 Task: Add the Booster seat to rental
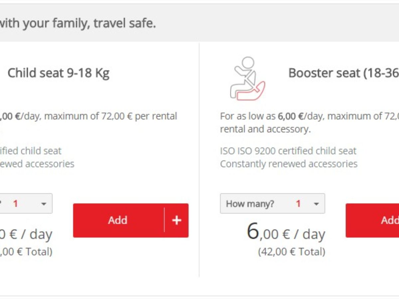(372, 220)
